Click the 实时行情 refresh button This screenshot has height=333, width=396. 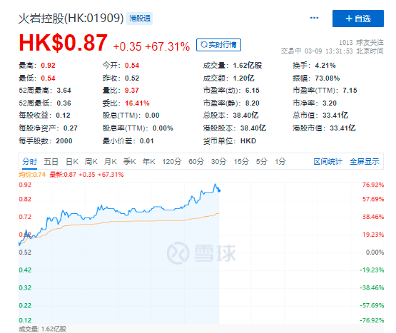coord(218,45)
